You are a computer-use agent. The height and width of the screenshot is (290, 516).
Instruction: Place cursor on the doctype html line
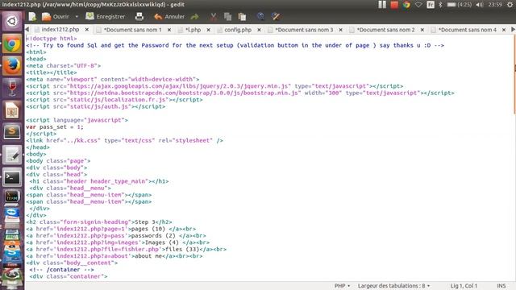point(52,39)
